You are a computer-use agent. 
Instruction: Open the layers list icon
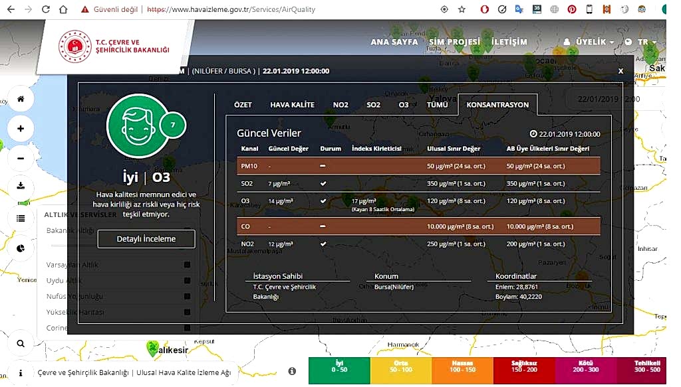coord(21,218)
